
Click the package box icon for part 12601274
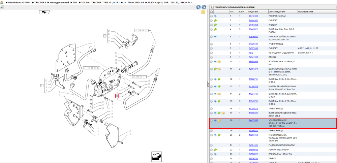(x=219, y=69)
